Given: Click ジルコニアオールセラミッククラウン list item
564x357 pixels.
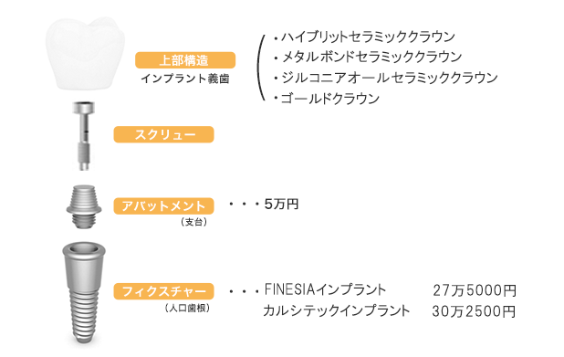Looking at the screenshot, I should 386,78.
